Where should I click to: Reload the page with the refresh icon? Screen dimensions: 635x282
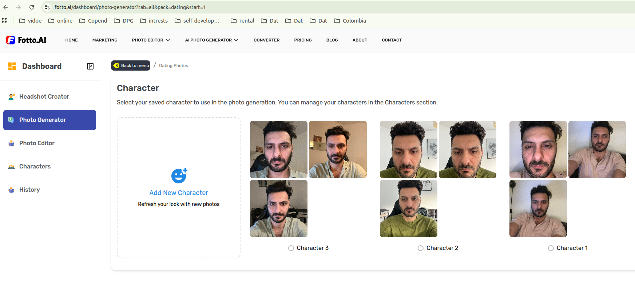tap(32, 7)
